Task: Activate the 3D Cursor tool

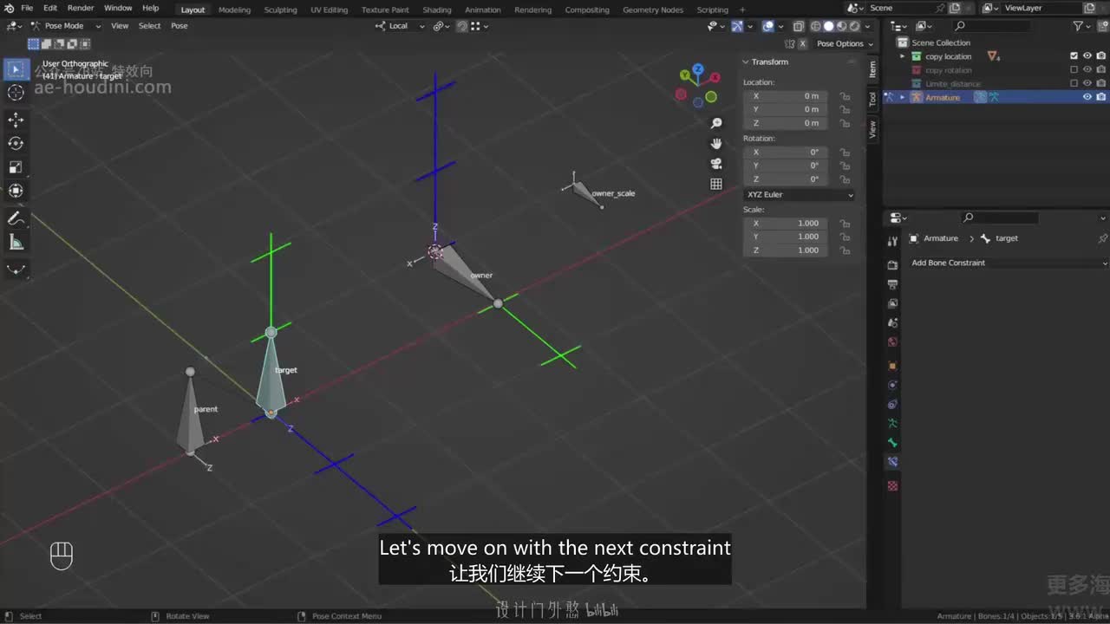Action: point(16,93)
